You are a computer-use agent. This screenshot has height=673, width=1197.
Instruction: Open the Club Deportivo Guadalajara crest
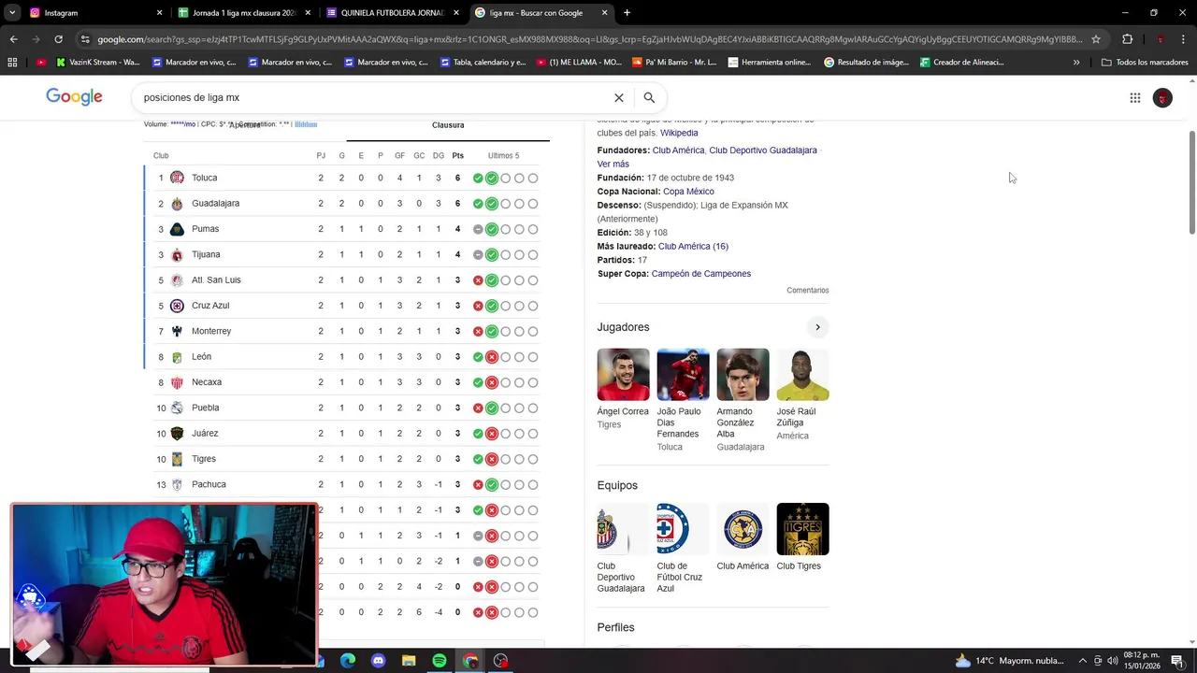pos(624,529)
